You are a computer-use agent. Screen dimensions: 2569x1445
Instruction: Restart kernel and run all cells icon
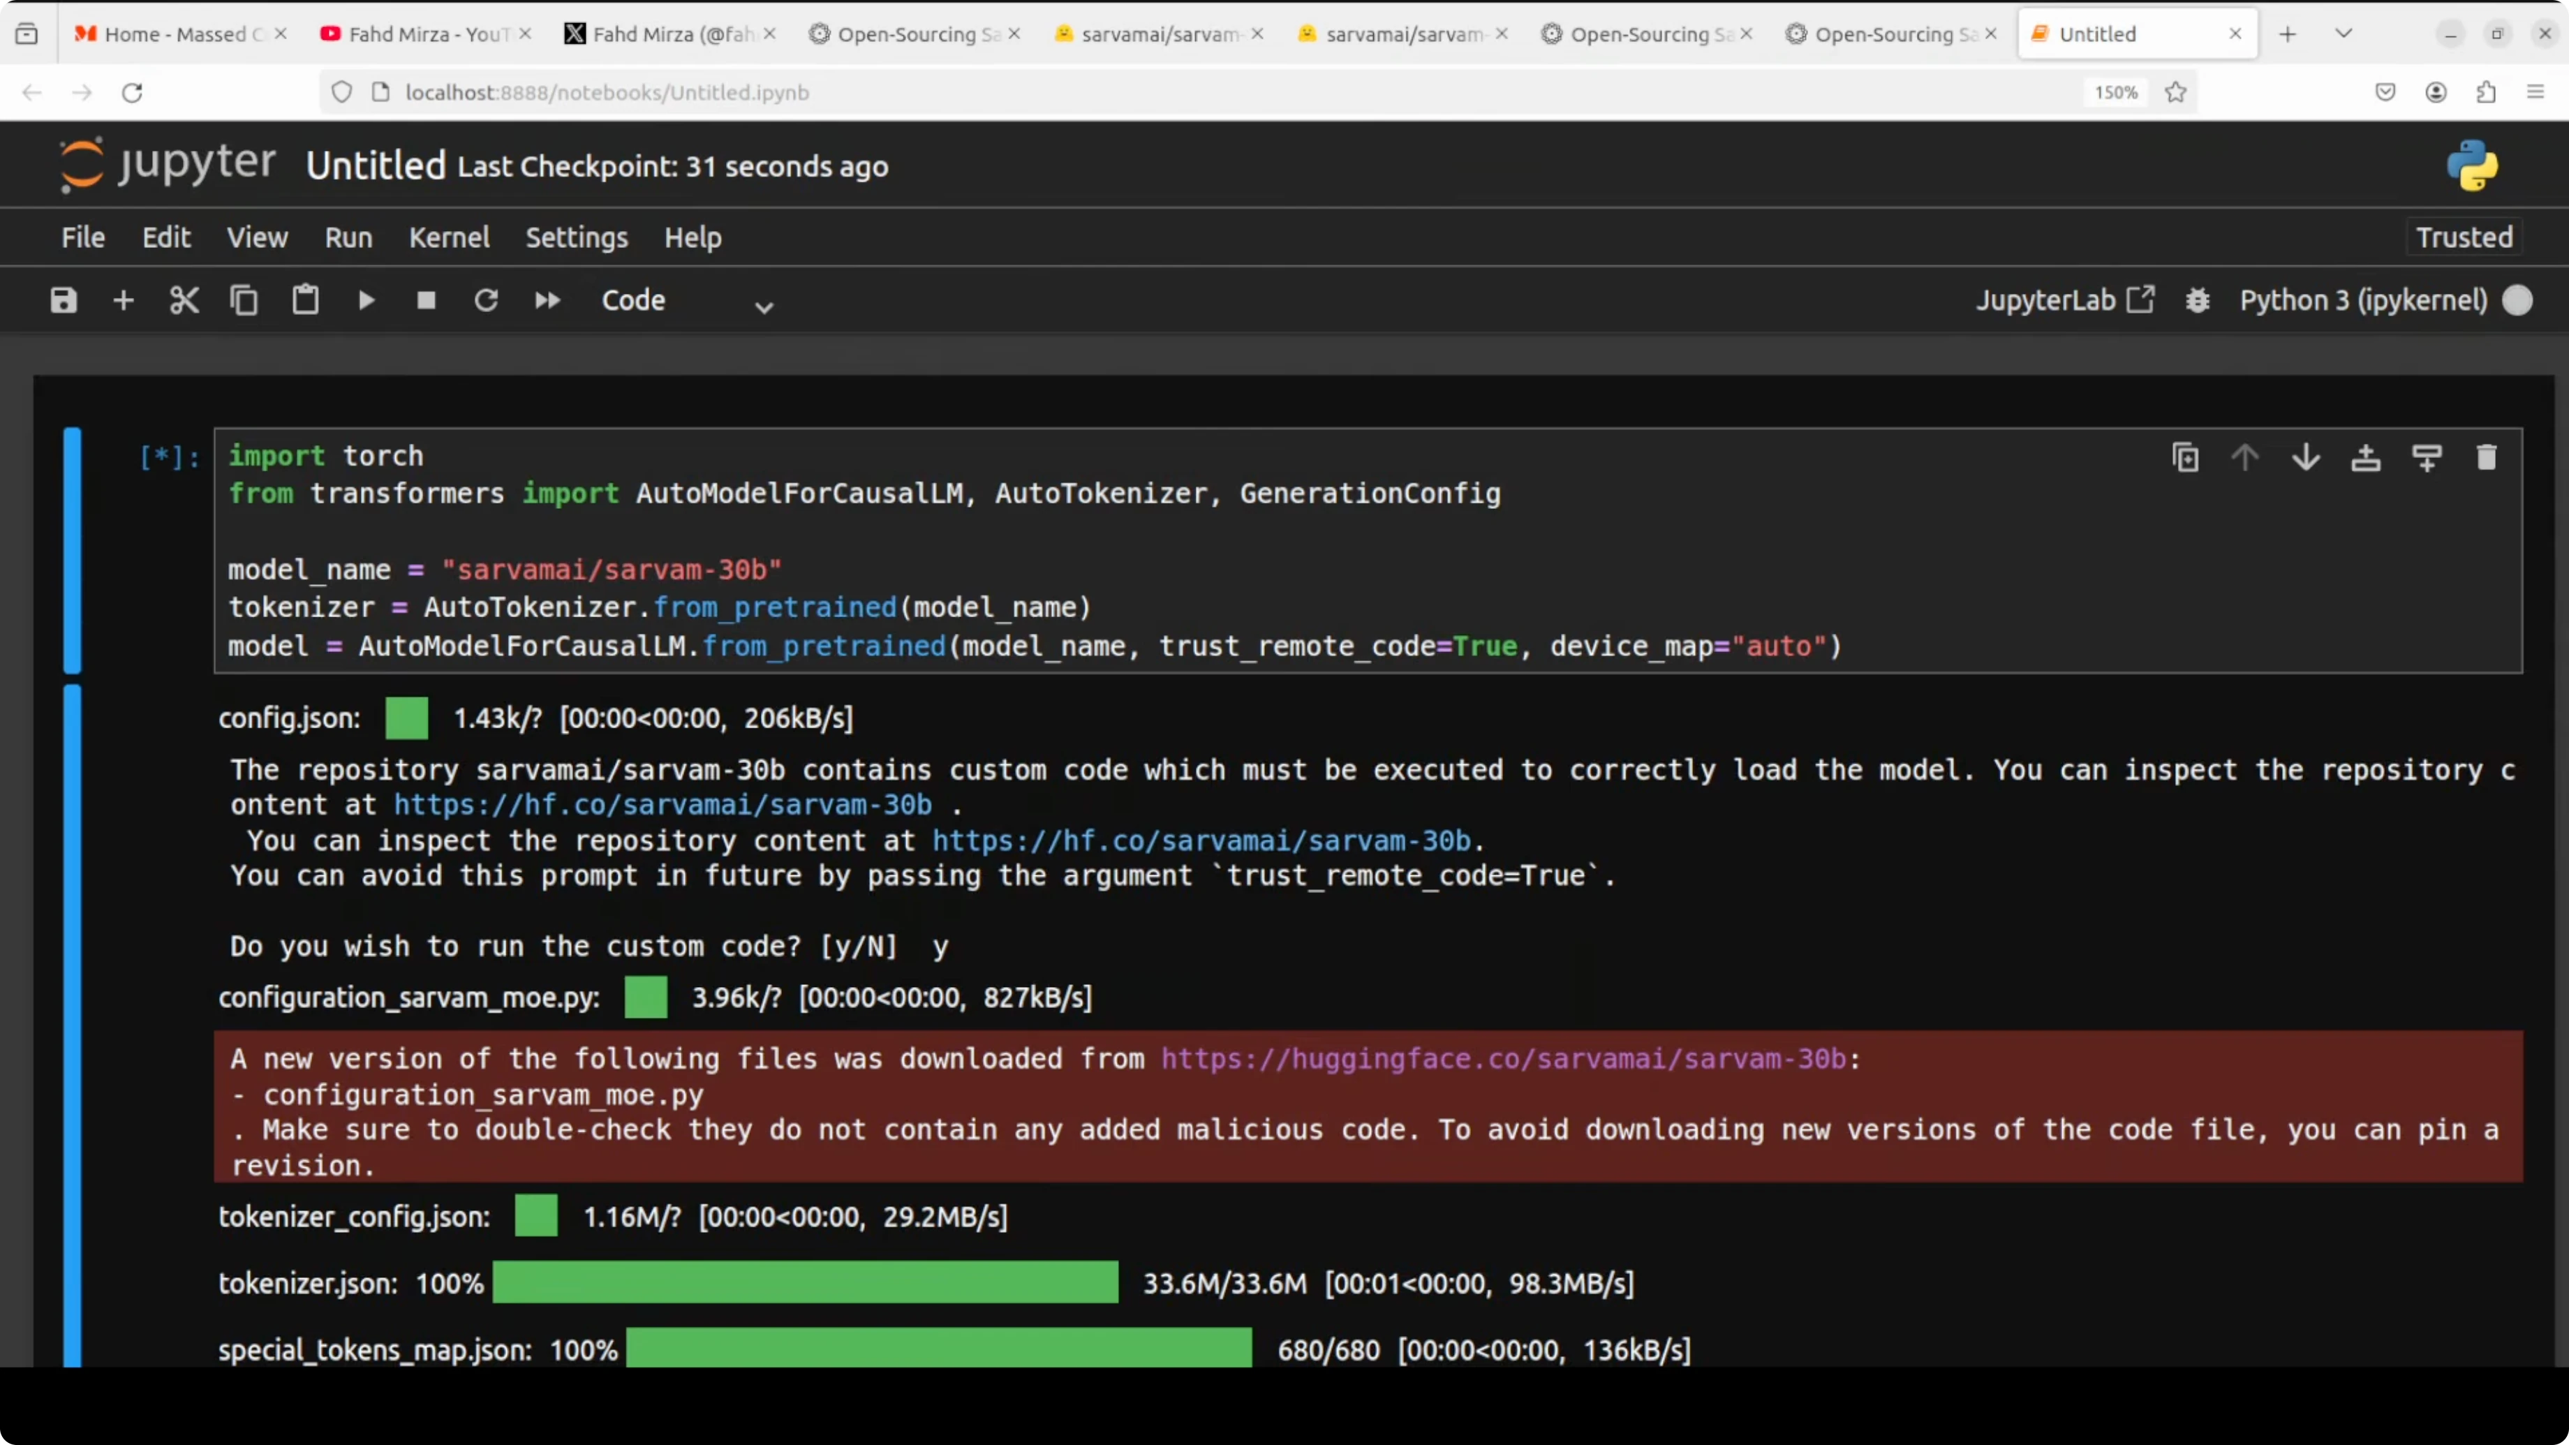547,300
